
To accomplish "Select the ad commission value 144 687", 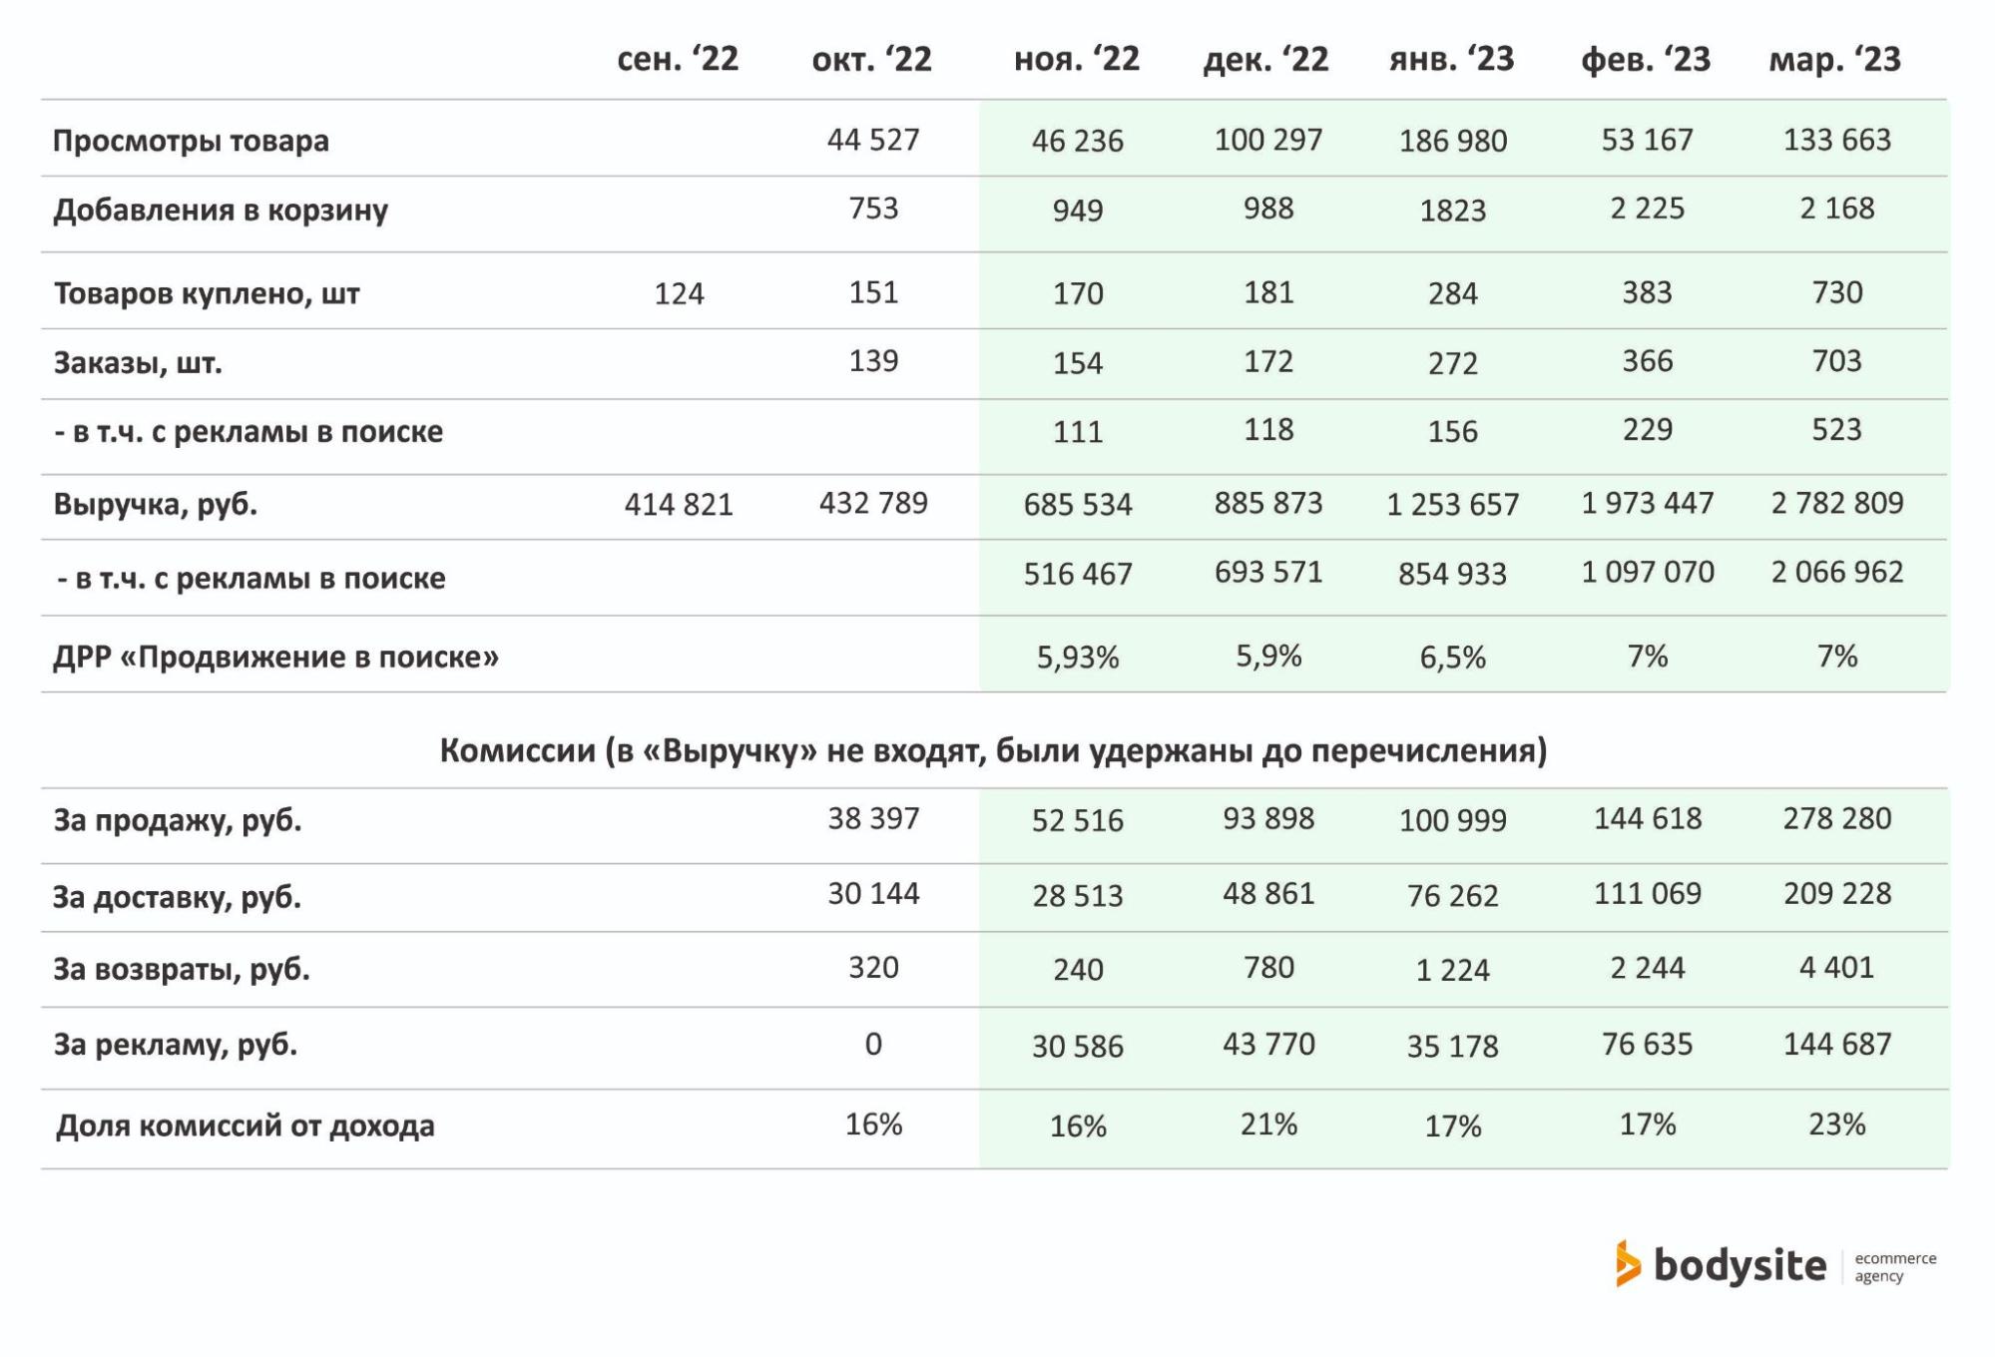I will (1836, 1045).
